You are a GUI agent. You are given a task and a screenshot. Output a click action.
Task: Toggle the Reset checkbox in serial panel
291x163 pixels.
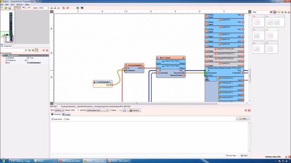110,110
